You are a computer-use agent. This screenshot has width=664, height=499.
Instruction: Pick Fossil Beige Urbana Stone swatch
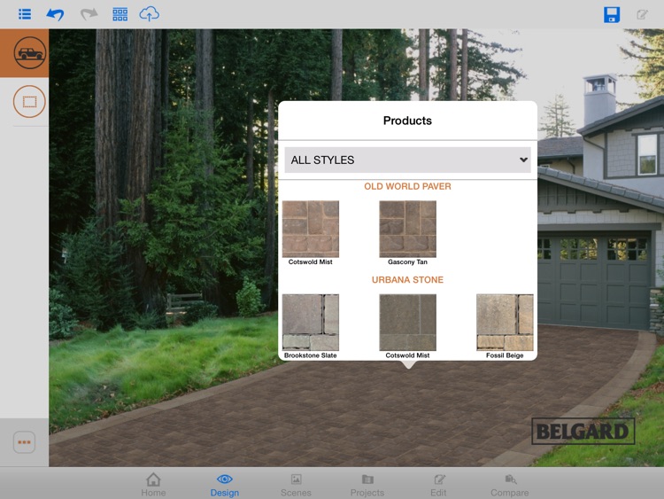(x=505, y=323)
